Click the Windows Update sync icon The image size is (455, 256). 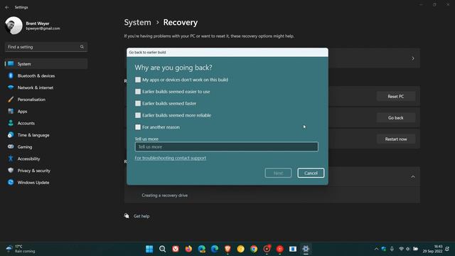(11, 182)
